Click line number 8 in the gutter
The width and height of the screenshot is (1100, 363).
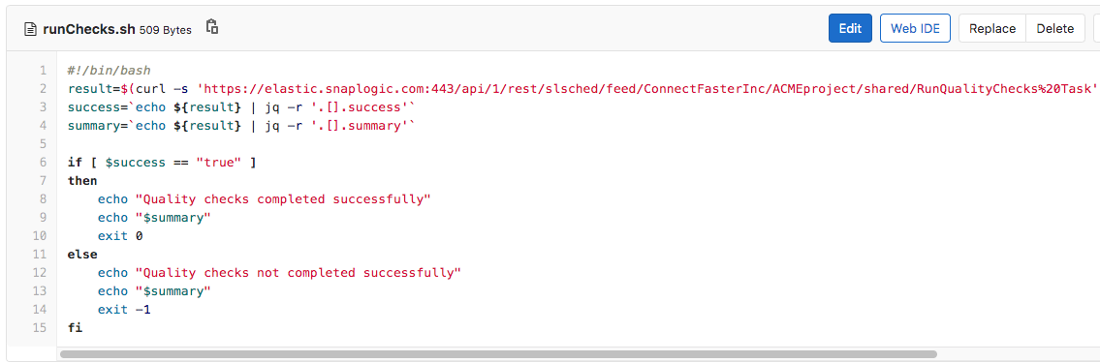[x=43, y=199]
